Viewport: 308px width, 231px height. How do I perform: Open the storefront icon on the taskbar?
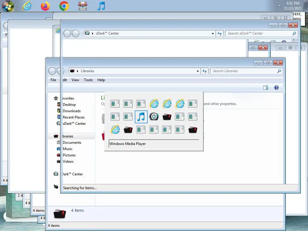click(x=82, y=6)
